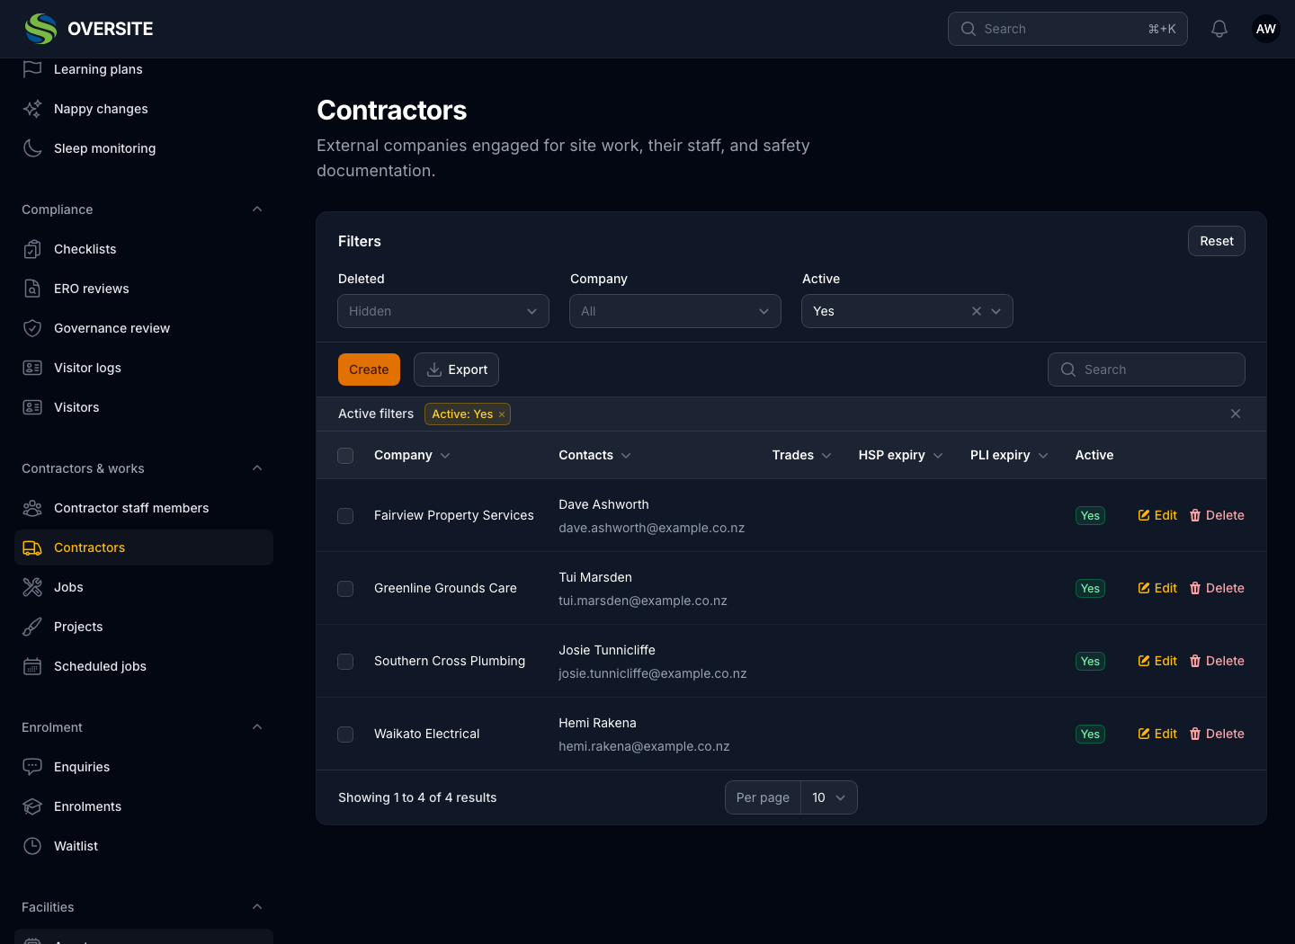Screen dimensions: 1295x944
Task: Collapse the Contractors & works section
Action: [257, 468]
